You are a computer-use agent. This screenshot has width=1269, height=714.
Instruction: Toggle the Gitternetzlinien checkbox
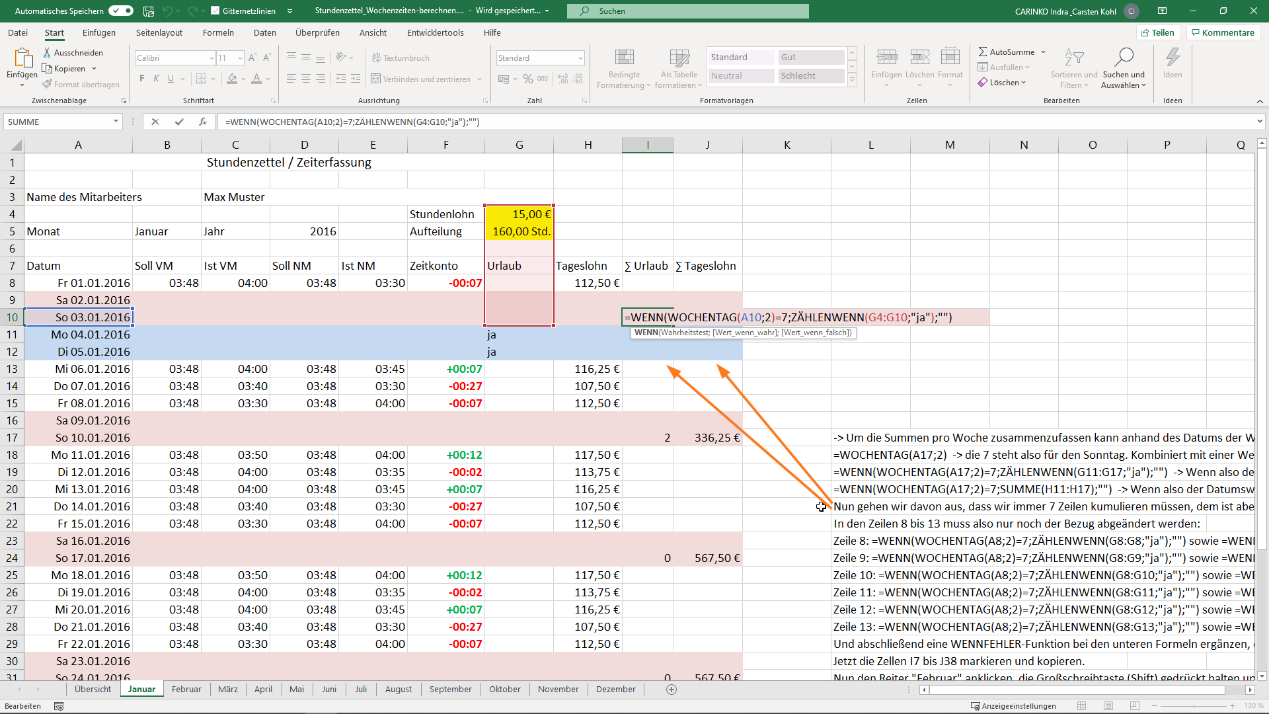[215, 11]
